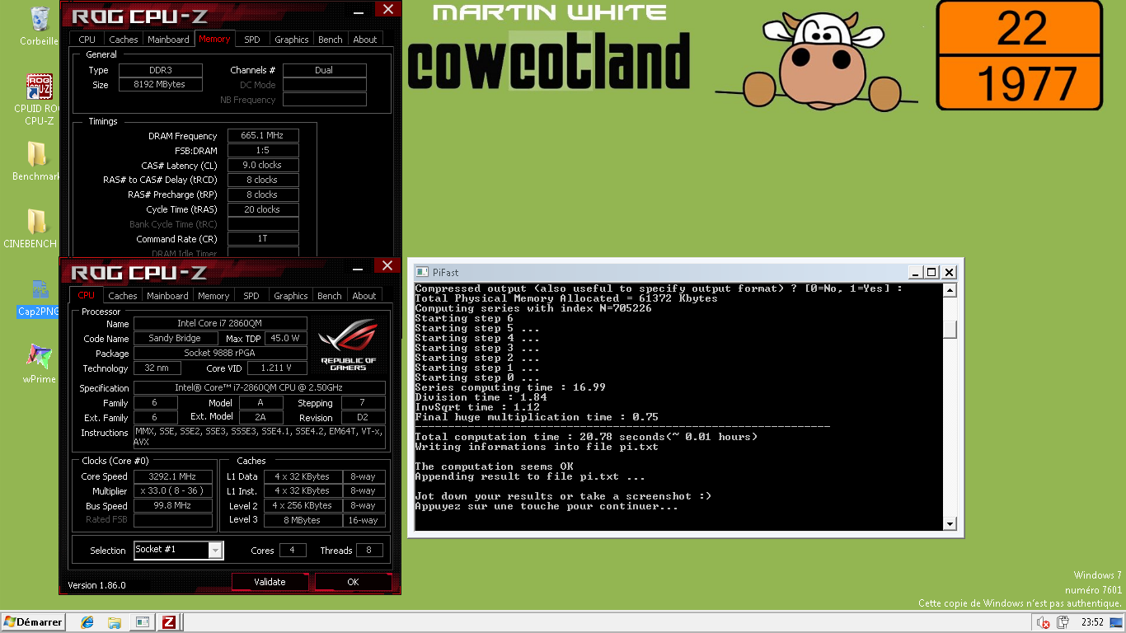1126x633 pixels.
Task: Open About tab in upper CPU-Z window
Action: pos(365,39)
